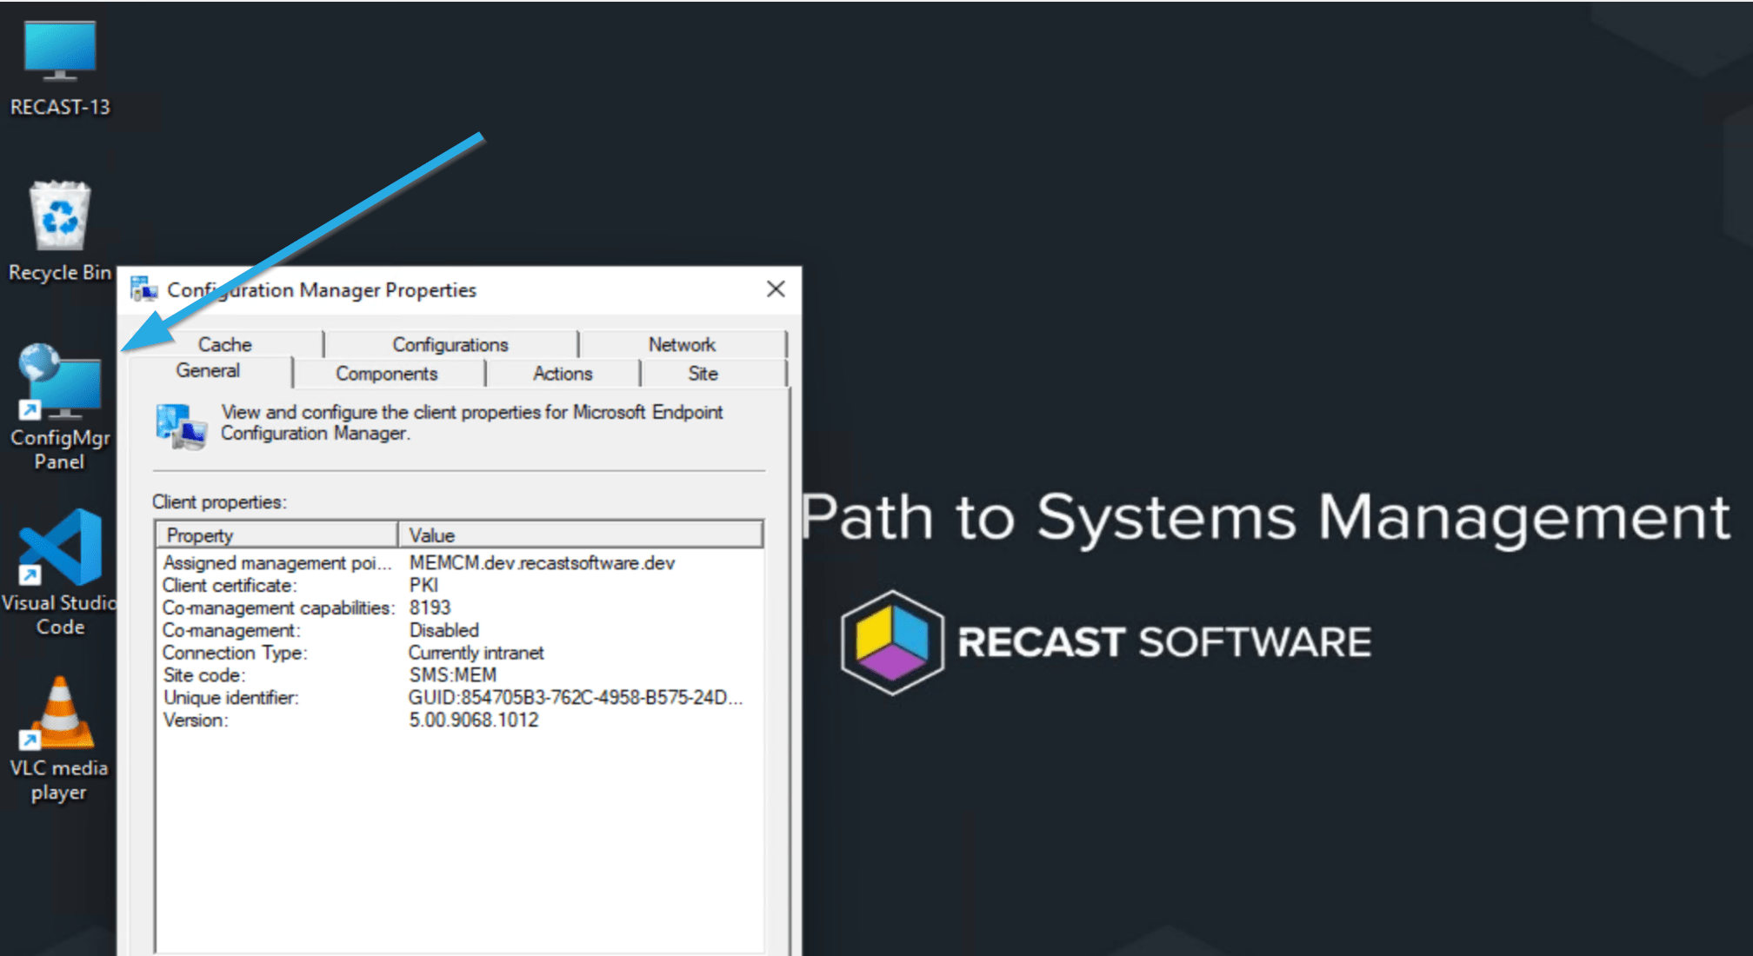Select the Unique identifier GUID row
1753x956 pixels.
[x=231, y=698]
